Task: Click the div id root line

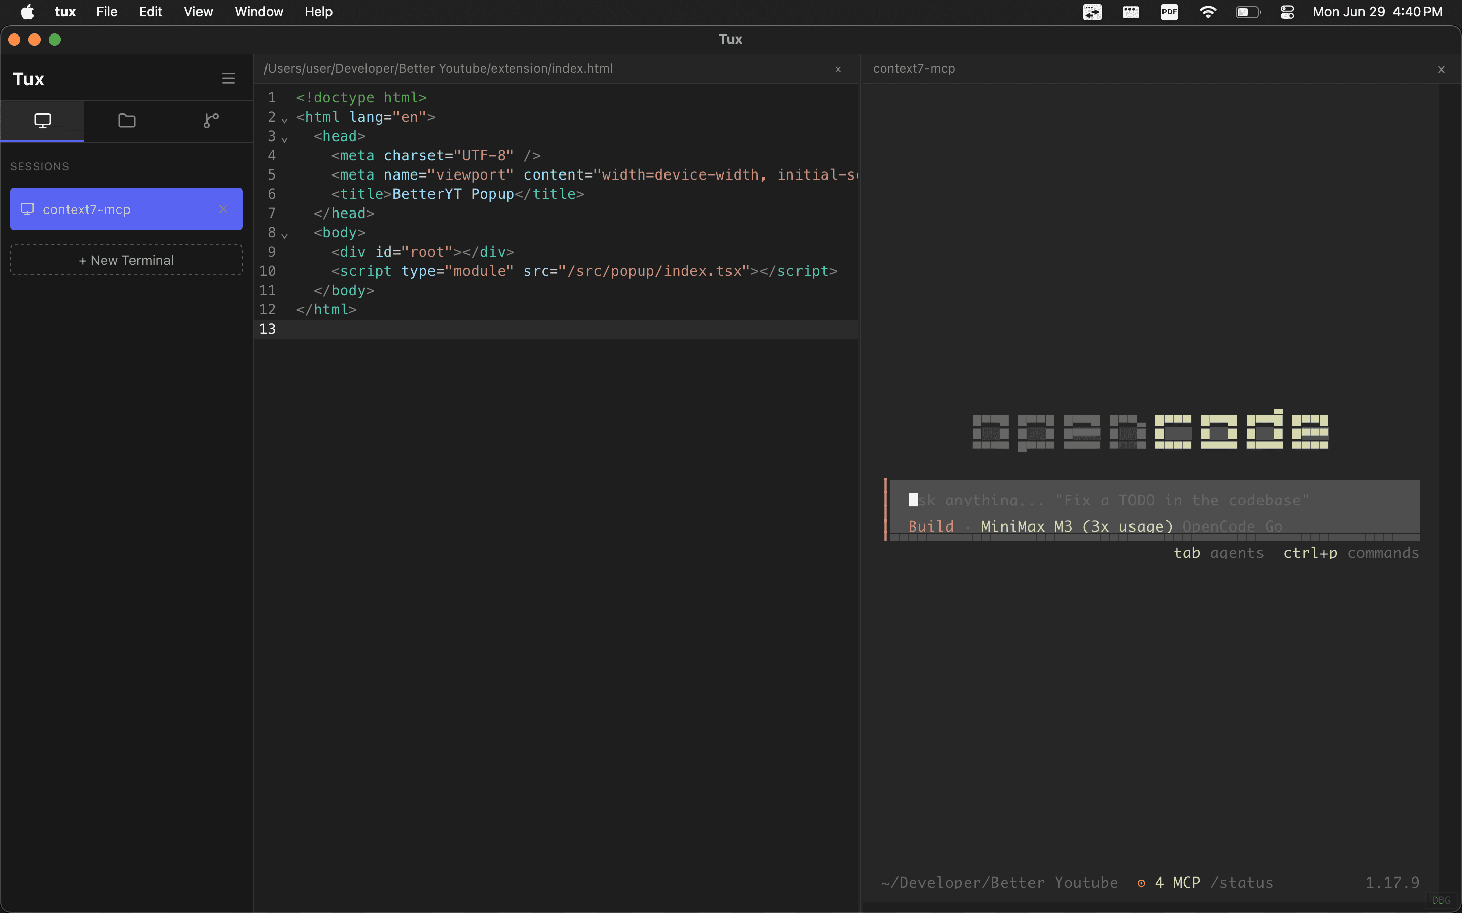Action: (422, 252)
